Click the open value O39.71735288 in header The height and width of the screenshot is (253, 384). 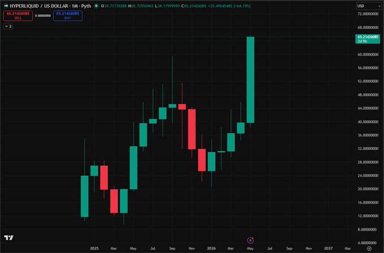tap(114, 6)
